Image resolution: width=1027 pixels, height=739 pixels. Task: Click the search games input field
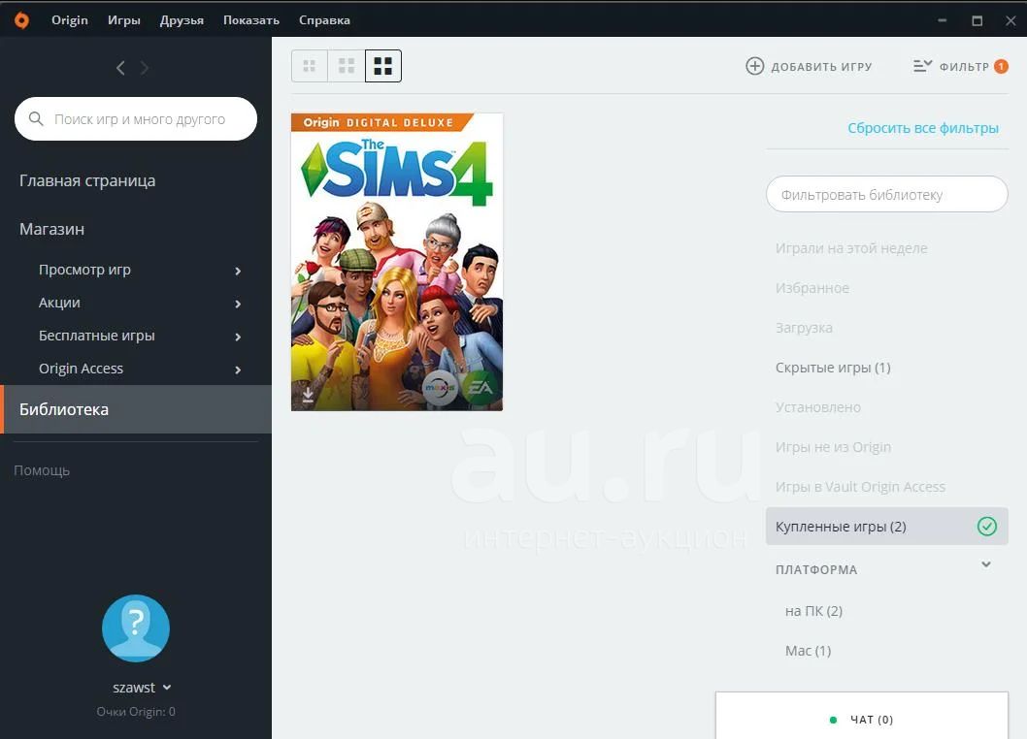(x=136, y=118)
